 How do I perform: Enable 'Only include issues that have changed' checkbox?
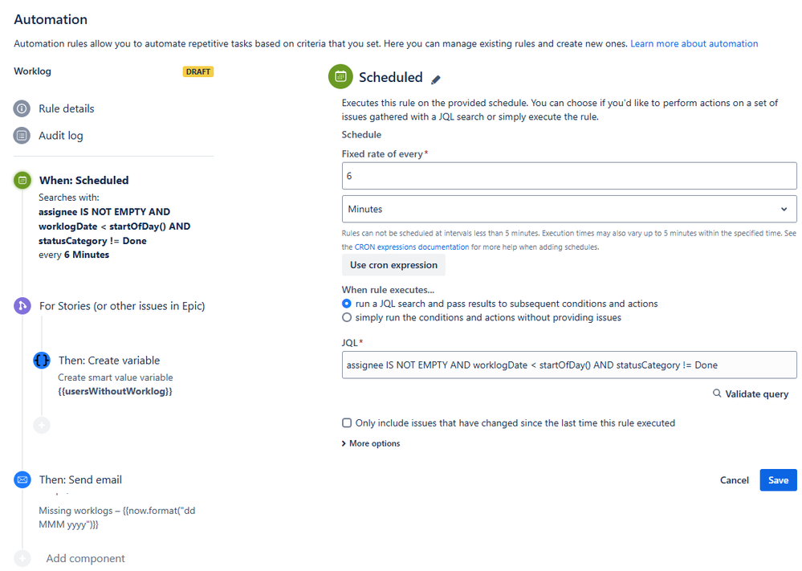click(347, 422)
